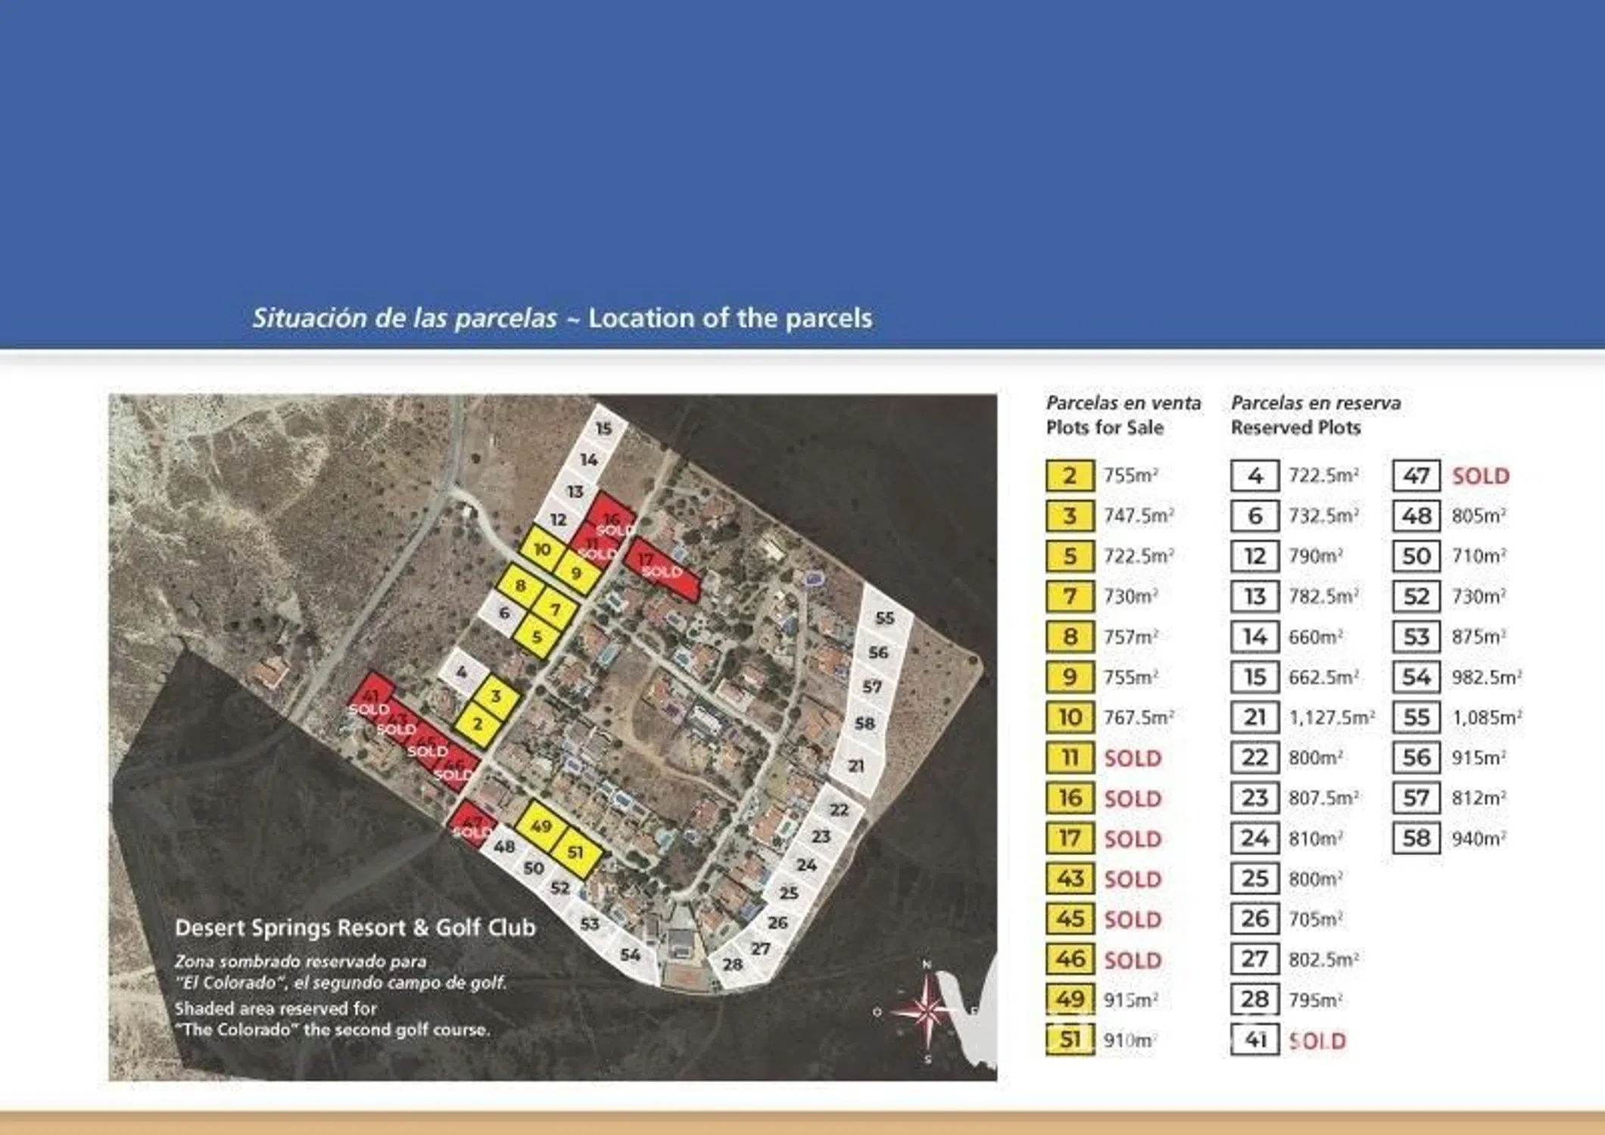
Task: Click legend box numbered 54
Action: (x=1416, y=677)
